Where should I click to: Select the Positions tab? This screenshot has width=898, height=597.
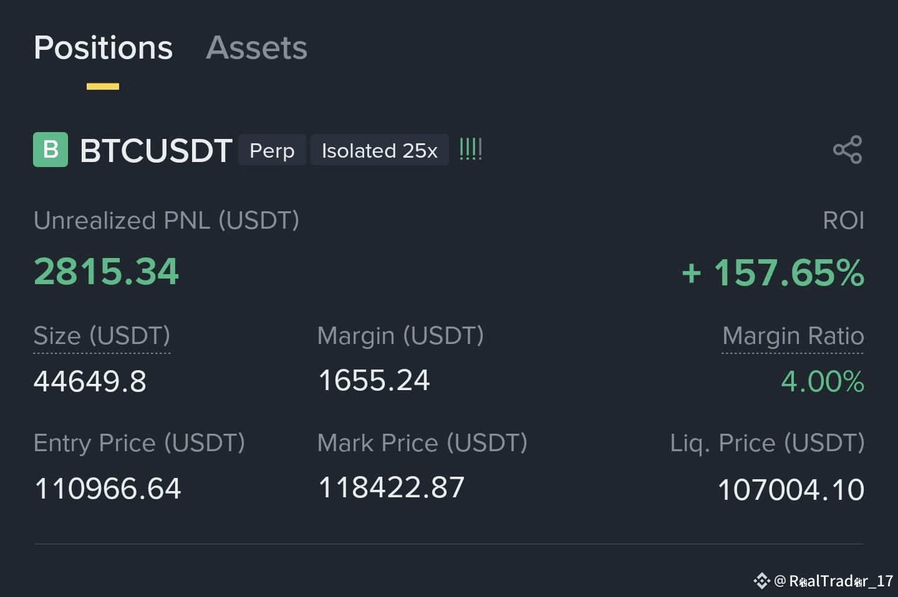click(103, 47)
